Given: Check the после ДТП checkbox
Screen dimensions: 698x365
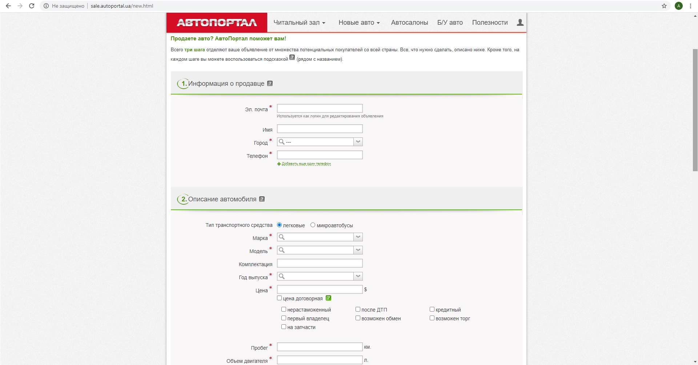Looking at the screenshot, I should pos(358,309).
